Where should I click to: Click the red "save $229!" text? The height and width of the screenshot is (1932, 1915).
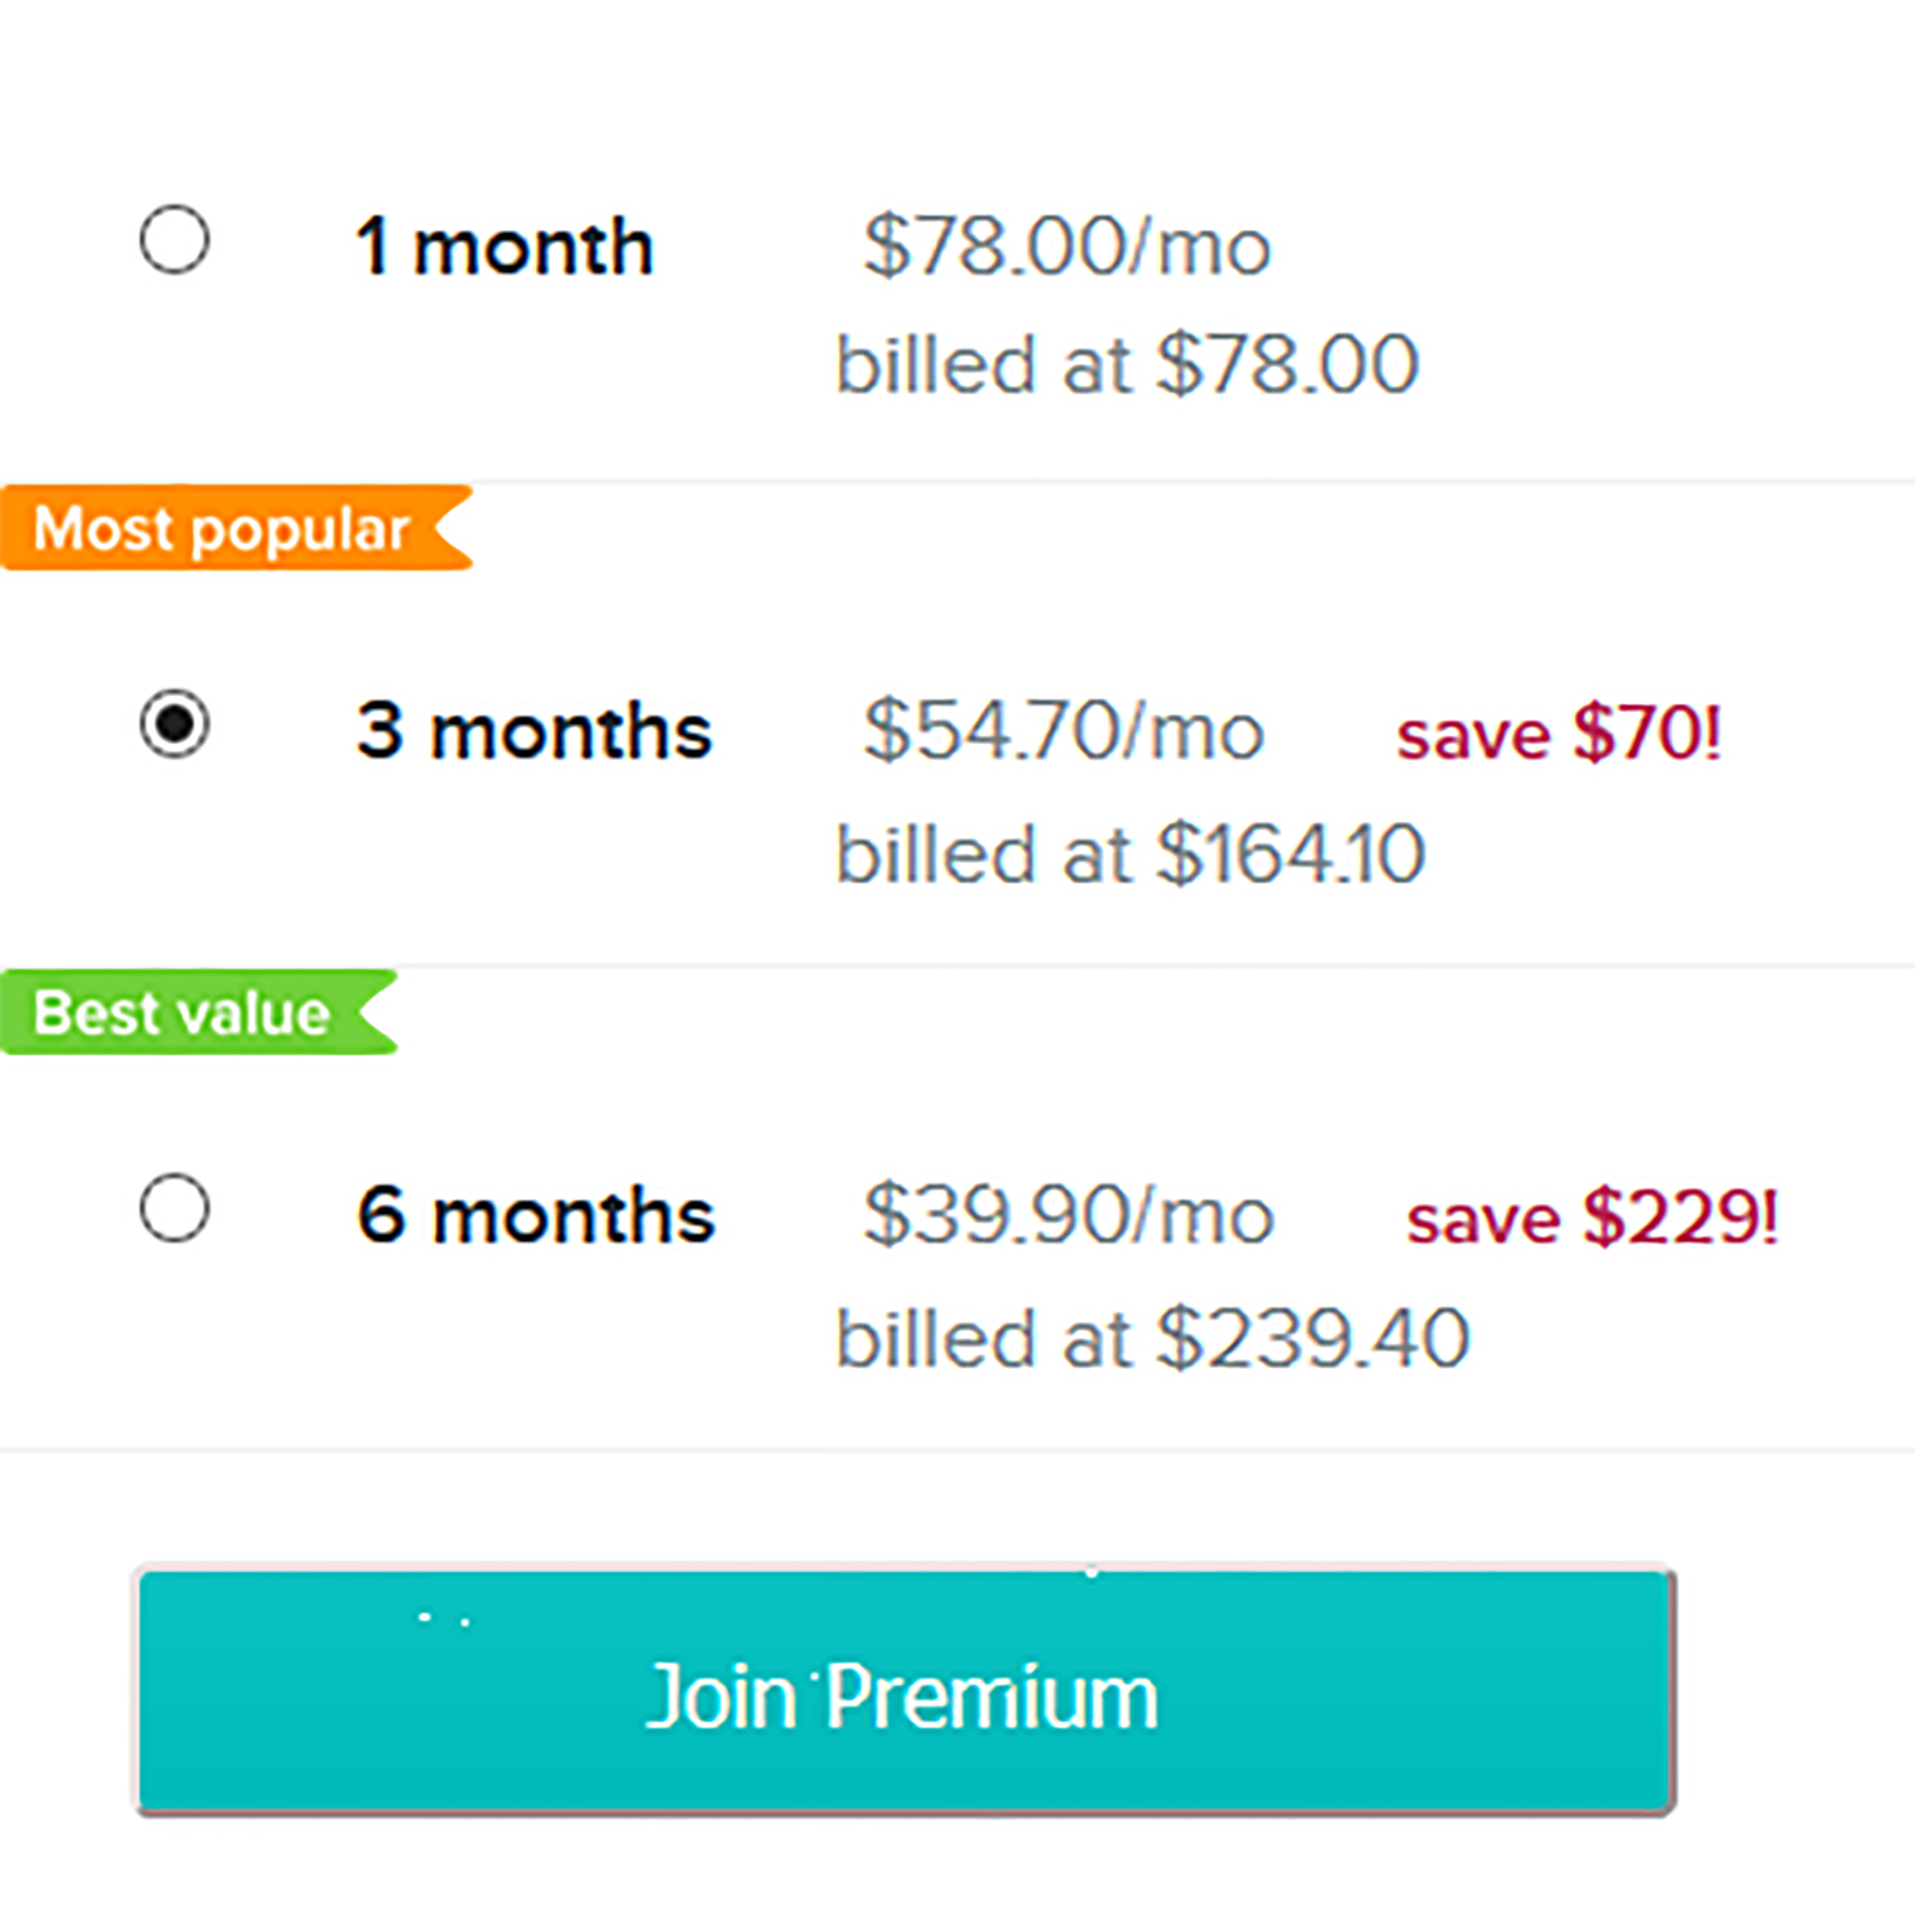tap(1593, 1217)
